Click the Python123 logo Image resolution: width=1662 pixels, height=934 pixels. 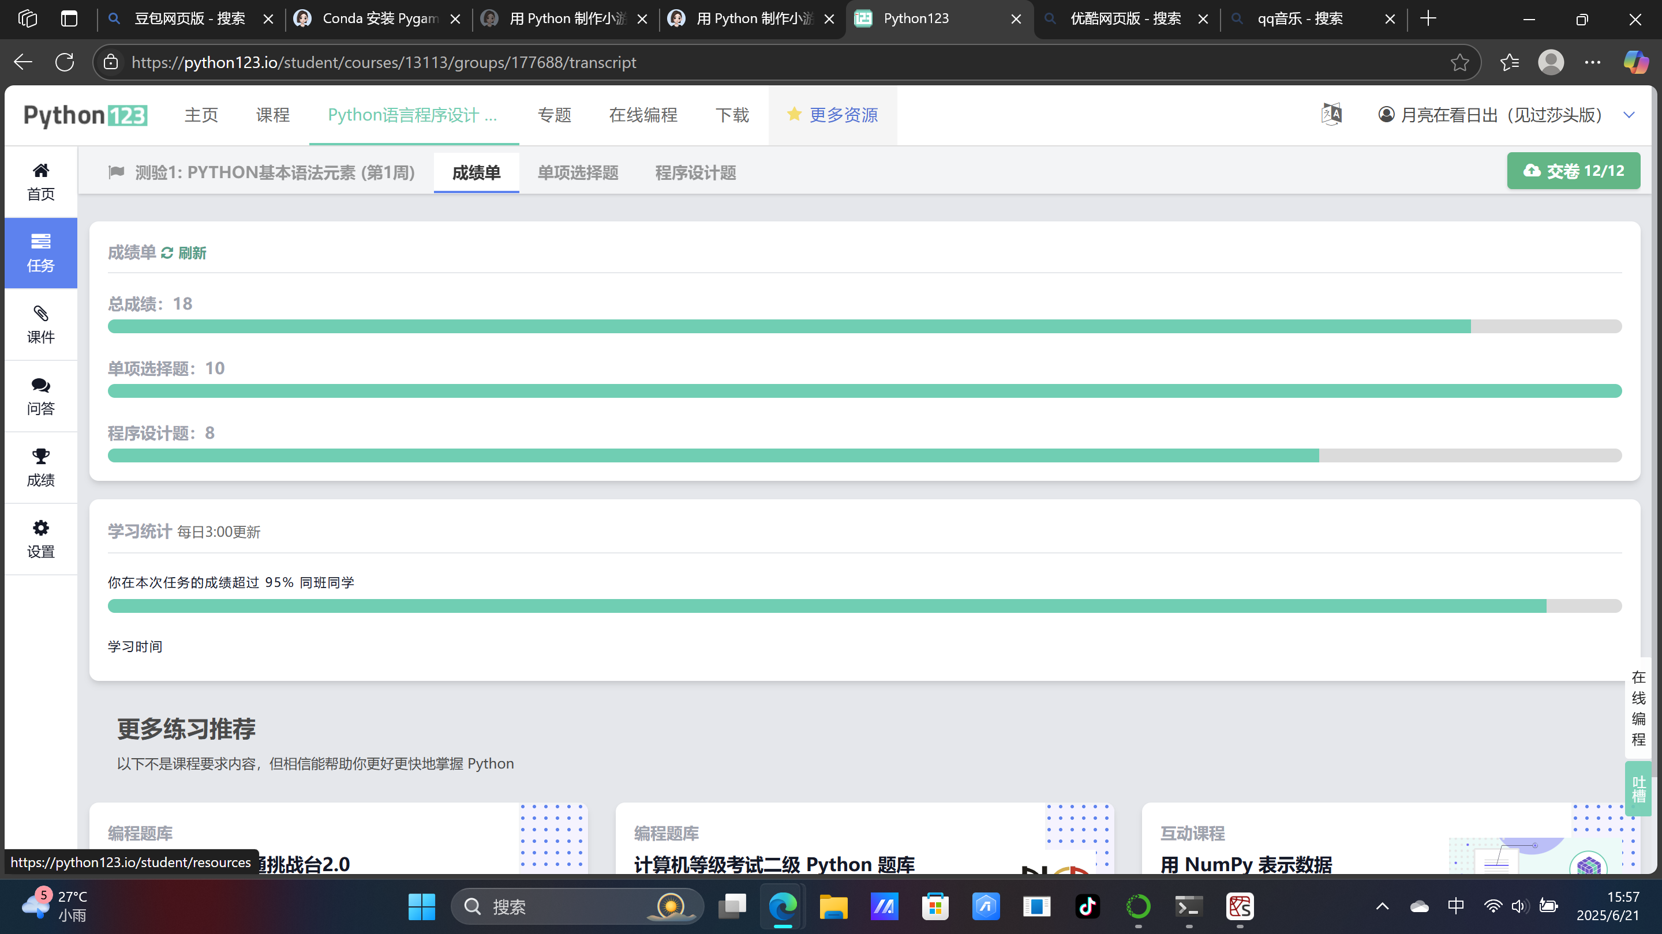[x=85, y=115]
